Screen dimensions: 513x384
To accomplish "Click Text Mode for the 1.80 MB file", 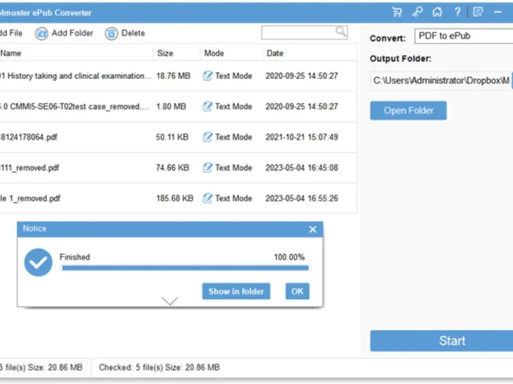I will pyautogui.click(x=233, y=106).
